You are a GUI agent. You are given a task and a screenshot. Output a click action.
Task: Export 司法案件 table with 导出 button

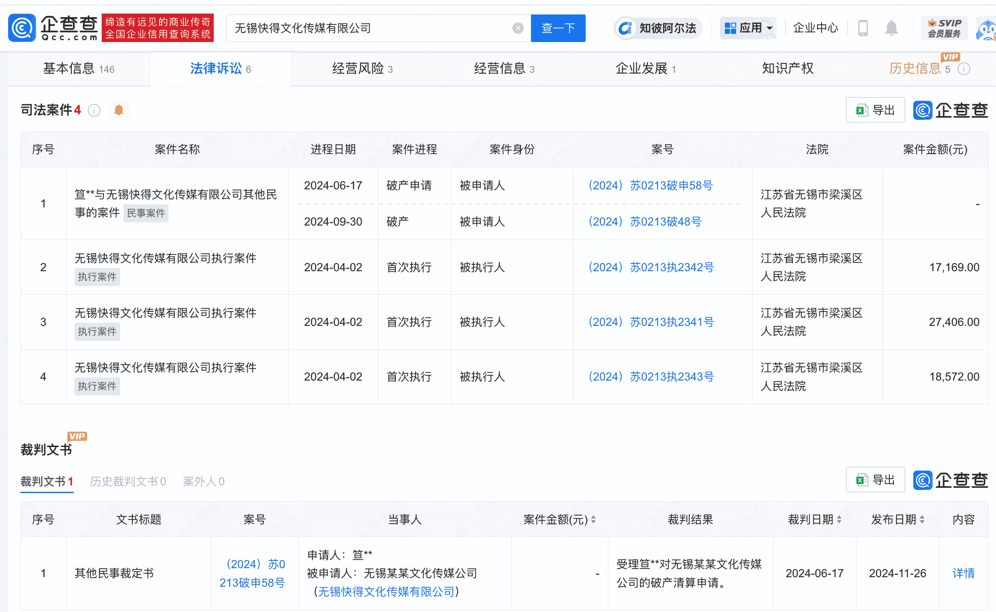point(875,110)
